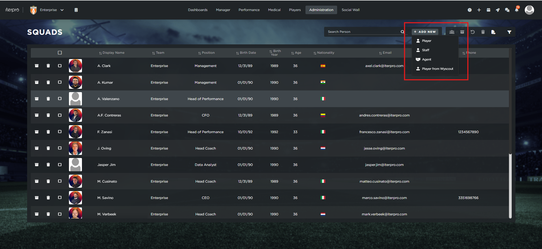Open the notifications bell
Viewport: 542px width, 249px height.
tap(516, 10)
